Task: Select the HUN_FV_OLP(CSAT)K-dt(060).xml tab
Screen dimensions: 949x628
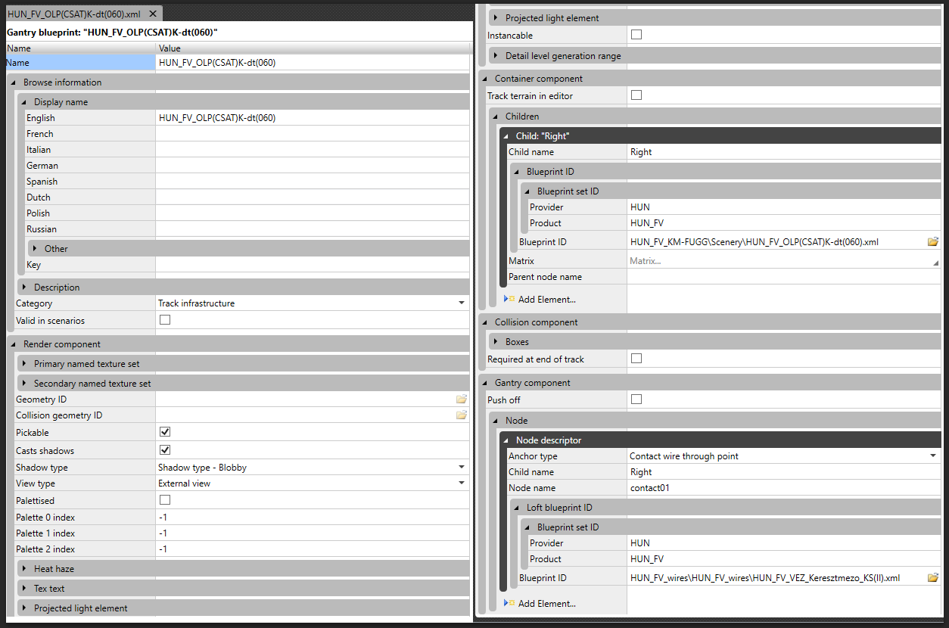Action: pyautogui.click(x=74, y=14)
